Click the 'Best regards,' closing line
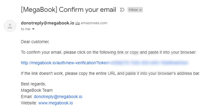The height and width of the screenshot is (110, 205). click(33, 84)
